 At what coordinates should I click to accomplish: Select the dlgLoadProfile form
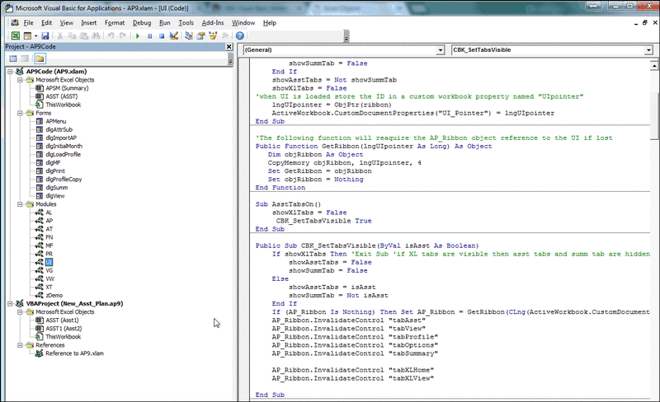pyautogui.click(x=64, y=154)
